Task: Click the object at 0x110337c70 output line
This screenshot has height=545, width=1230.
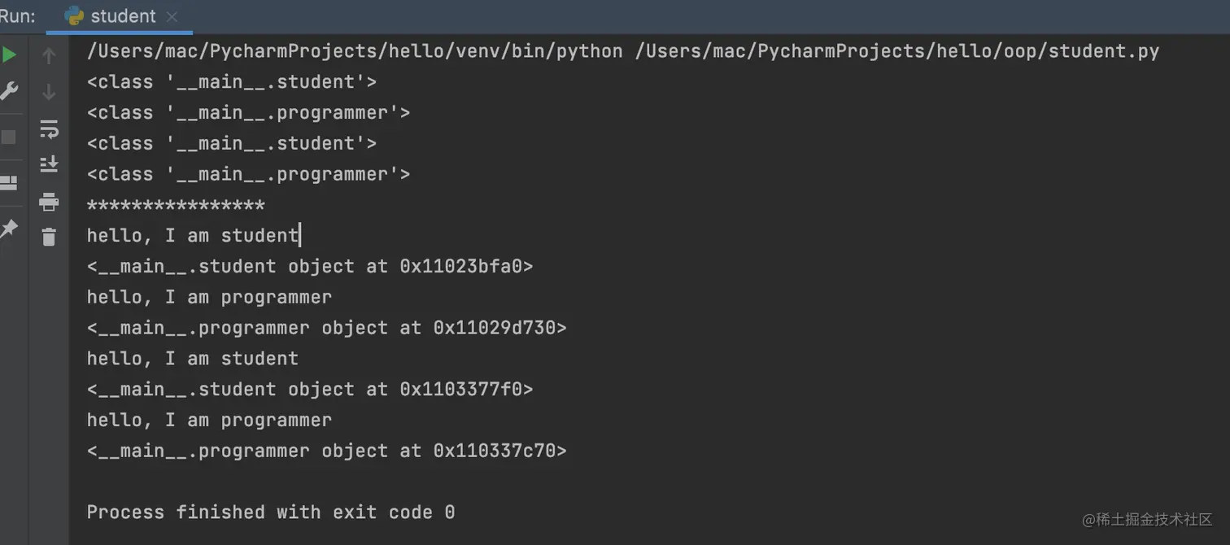Action: pyautogui.click(x=327, y=451)
